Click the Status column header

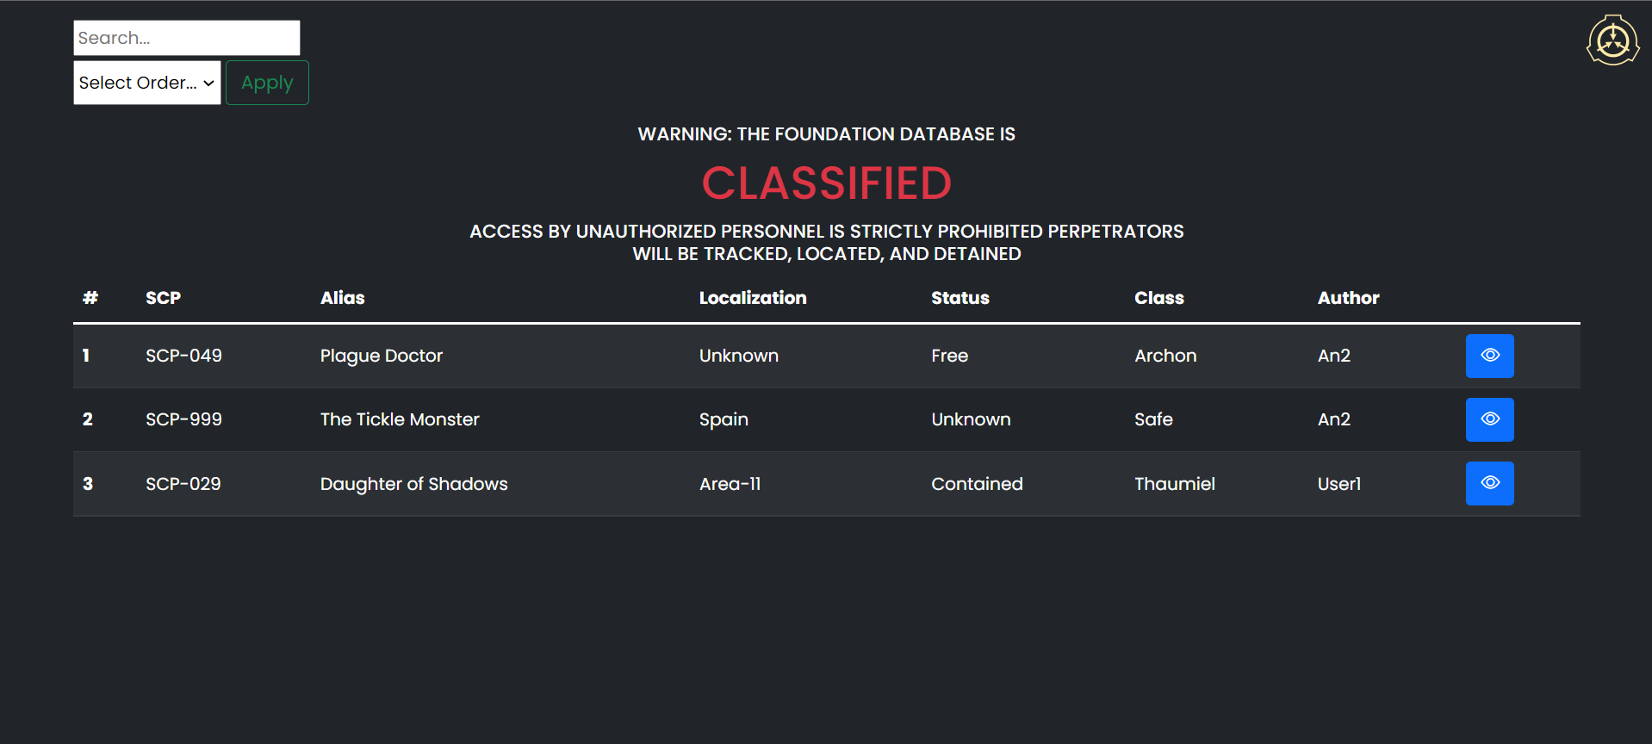coord(960,298)
